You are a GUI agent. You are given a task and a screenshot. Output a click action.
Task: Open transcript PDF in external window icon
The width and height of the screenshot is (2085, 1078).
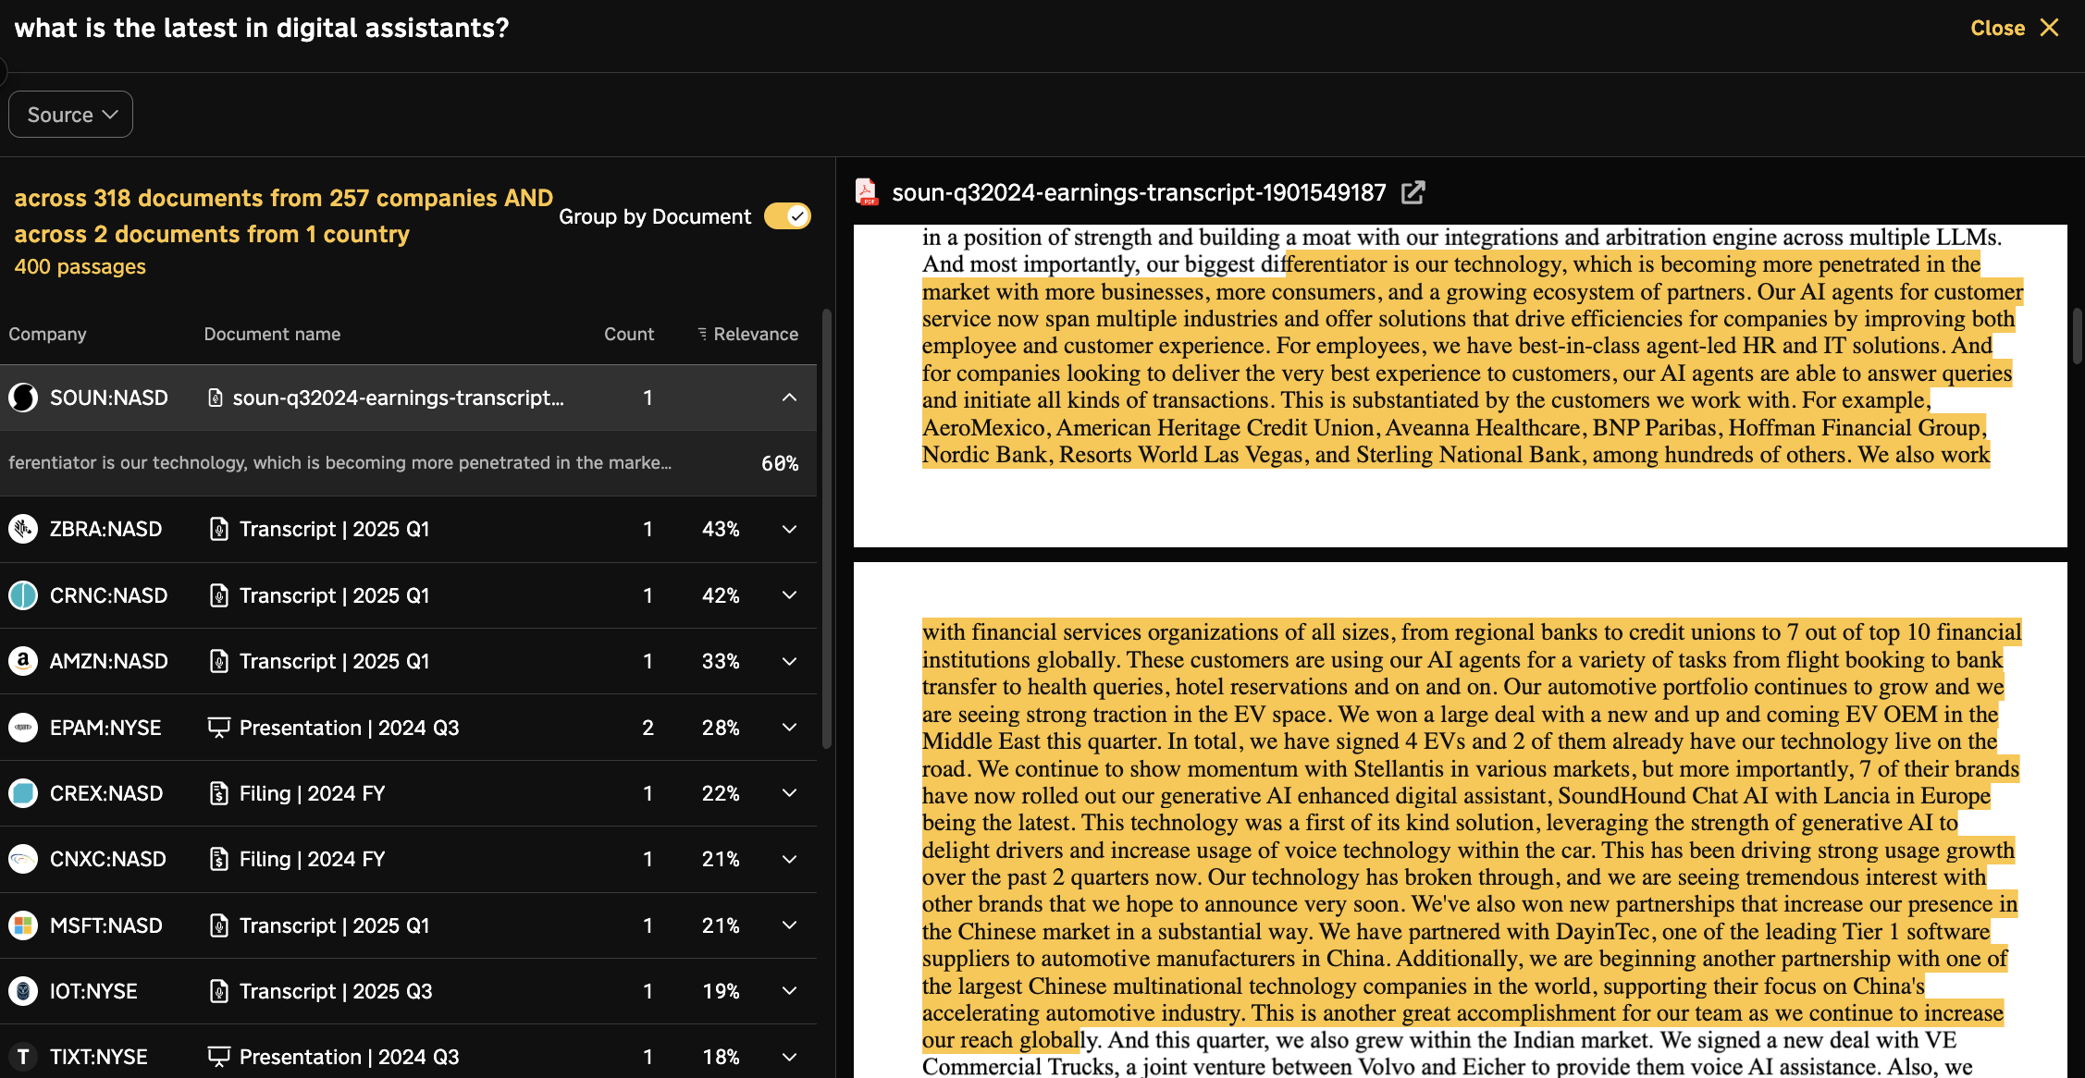pyautogui.click(x=1413, y=192)
